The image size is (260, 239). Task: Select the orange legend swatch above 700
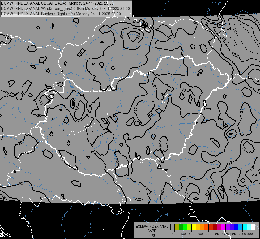click(x=202, y=227)
